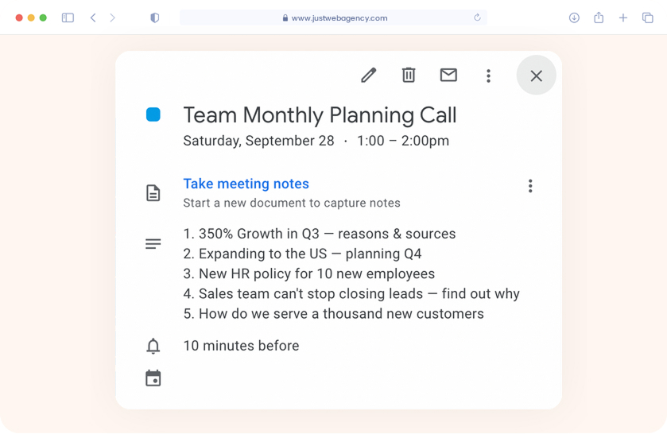Open the Take meeting notes link
The width and height of the screenshot is (667, 434).
pos(246,184)
